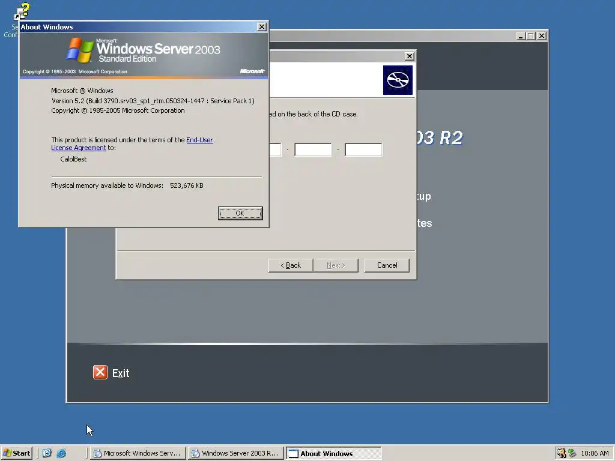Close the product key wizard dialog
The image size is (615, 461).
tap(409, 56)
